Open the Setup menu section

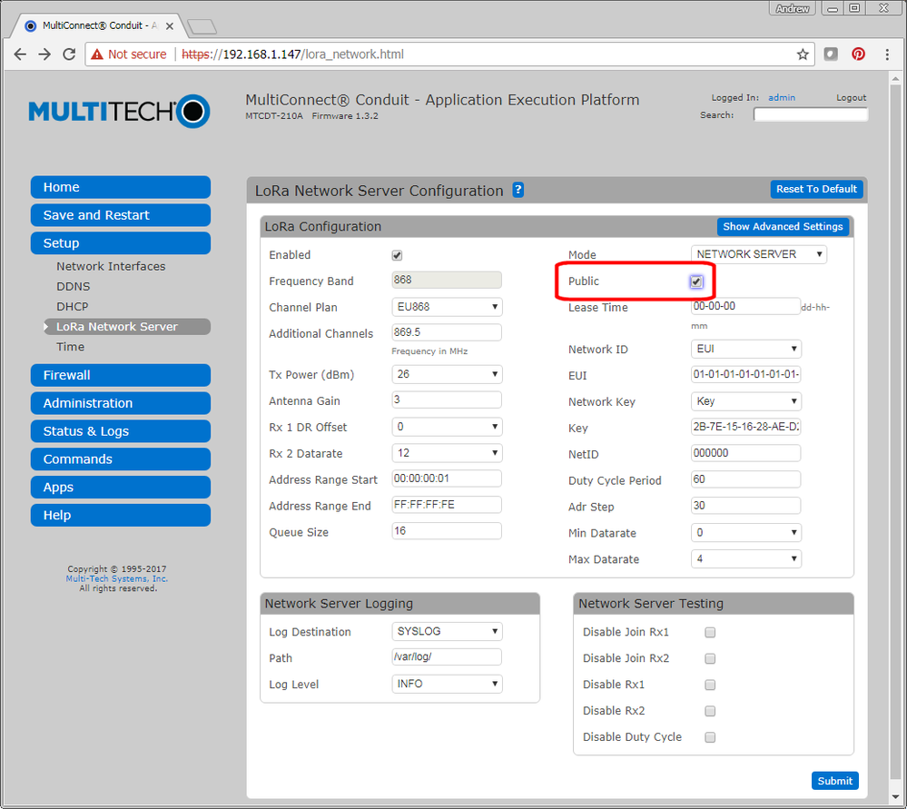[121, 243]
